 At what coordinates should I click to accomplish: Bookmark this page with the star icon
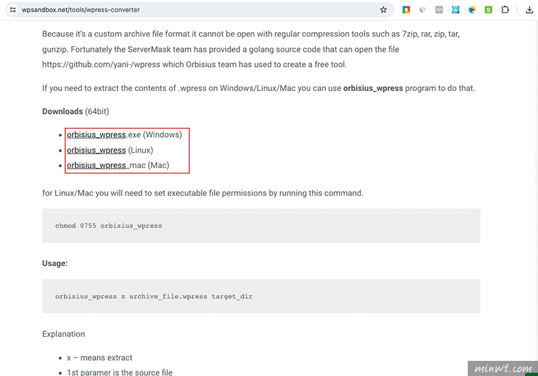coord(384,9)
